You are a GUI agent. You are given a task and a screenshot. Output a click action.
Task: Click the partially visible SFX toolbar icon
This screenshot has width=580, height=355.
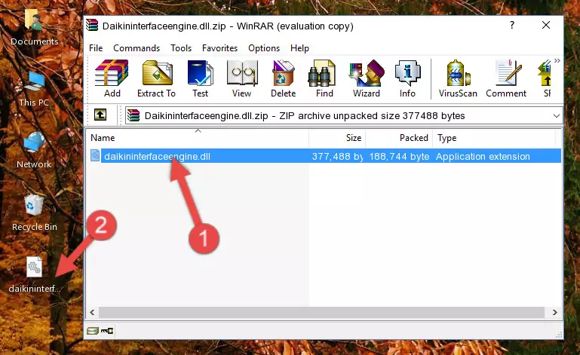pyautogui.click(x=545, y=79)
